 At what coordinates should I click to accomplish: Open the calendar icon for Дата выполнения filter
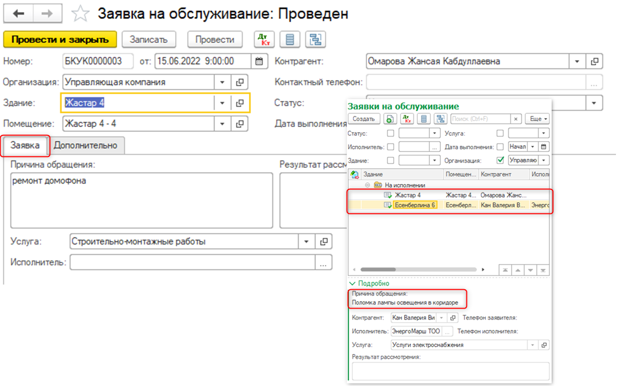(544, 146)
